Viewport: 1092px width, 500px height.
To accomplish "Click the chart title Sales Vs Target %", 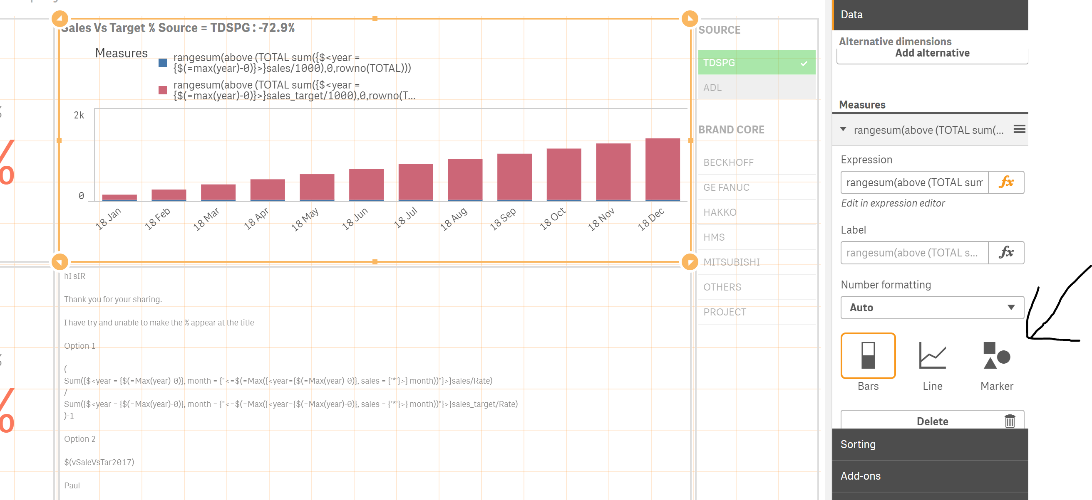I will click(x=178, y=28).
